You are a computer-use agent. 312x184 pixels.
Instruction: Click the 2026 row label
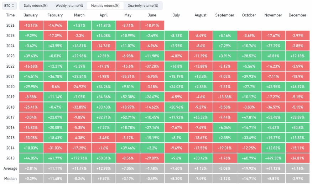click(x=10, y=25)
